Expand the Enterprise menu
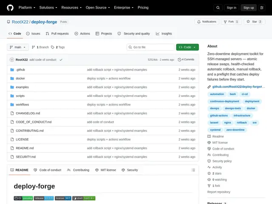This screenshot has width=272, height=204. pyautogui.click(x=124, y=8)
